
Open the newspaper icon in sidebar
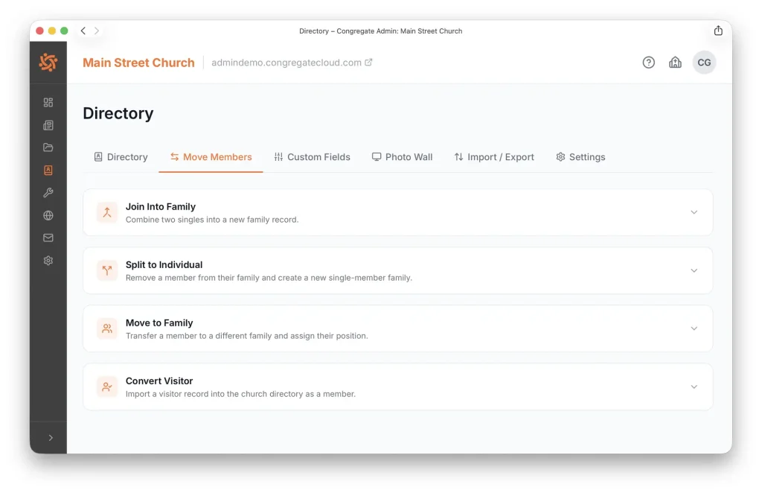pyautogui.click(x=48, y=125)
